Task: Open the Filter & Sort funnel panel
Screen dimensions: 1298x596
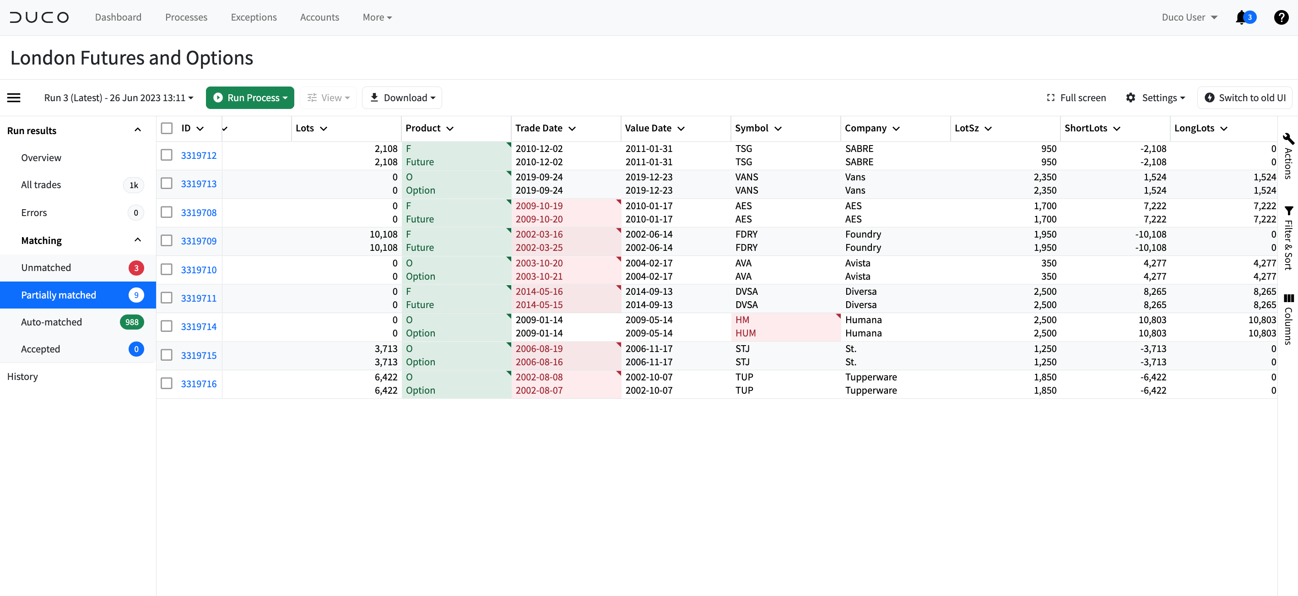Action: (1288, 238)
